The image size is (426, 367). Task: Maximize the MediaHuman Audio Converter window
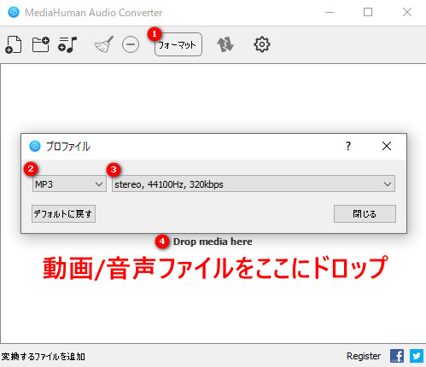368,12
